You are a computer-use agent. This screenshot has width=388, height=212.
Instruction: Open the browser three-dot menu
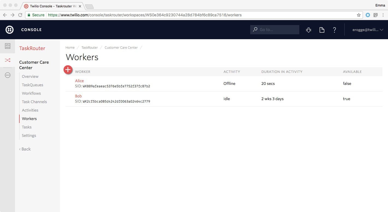tap(383, 15)
